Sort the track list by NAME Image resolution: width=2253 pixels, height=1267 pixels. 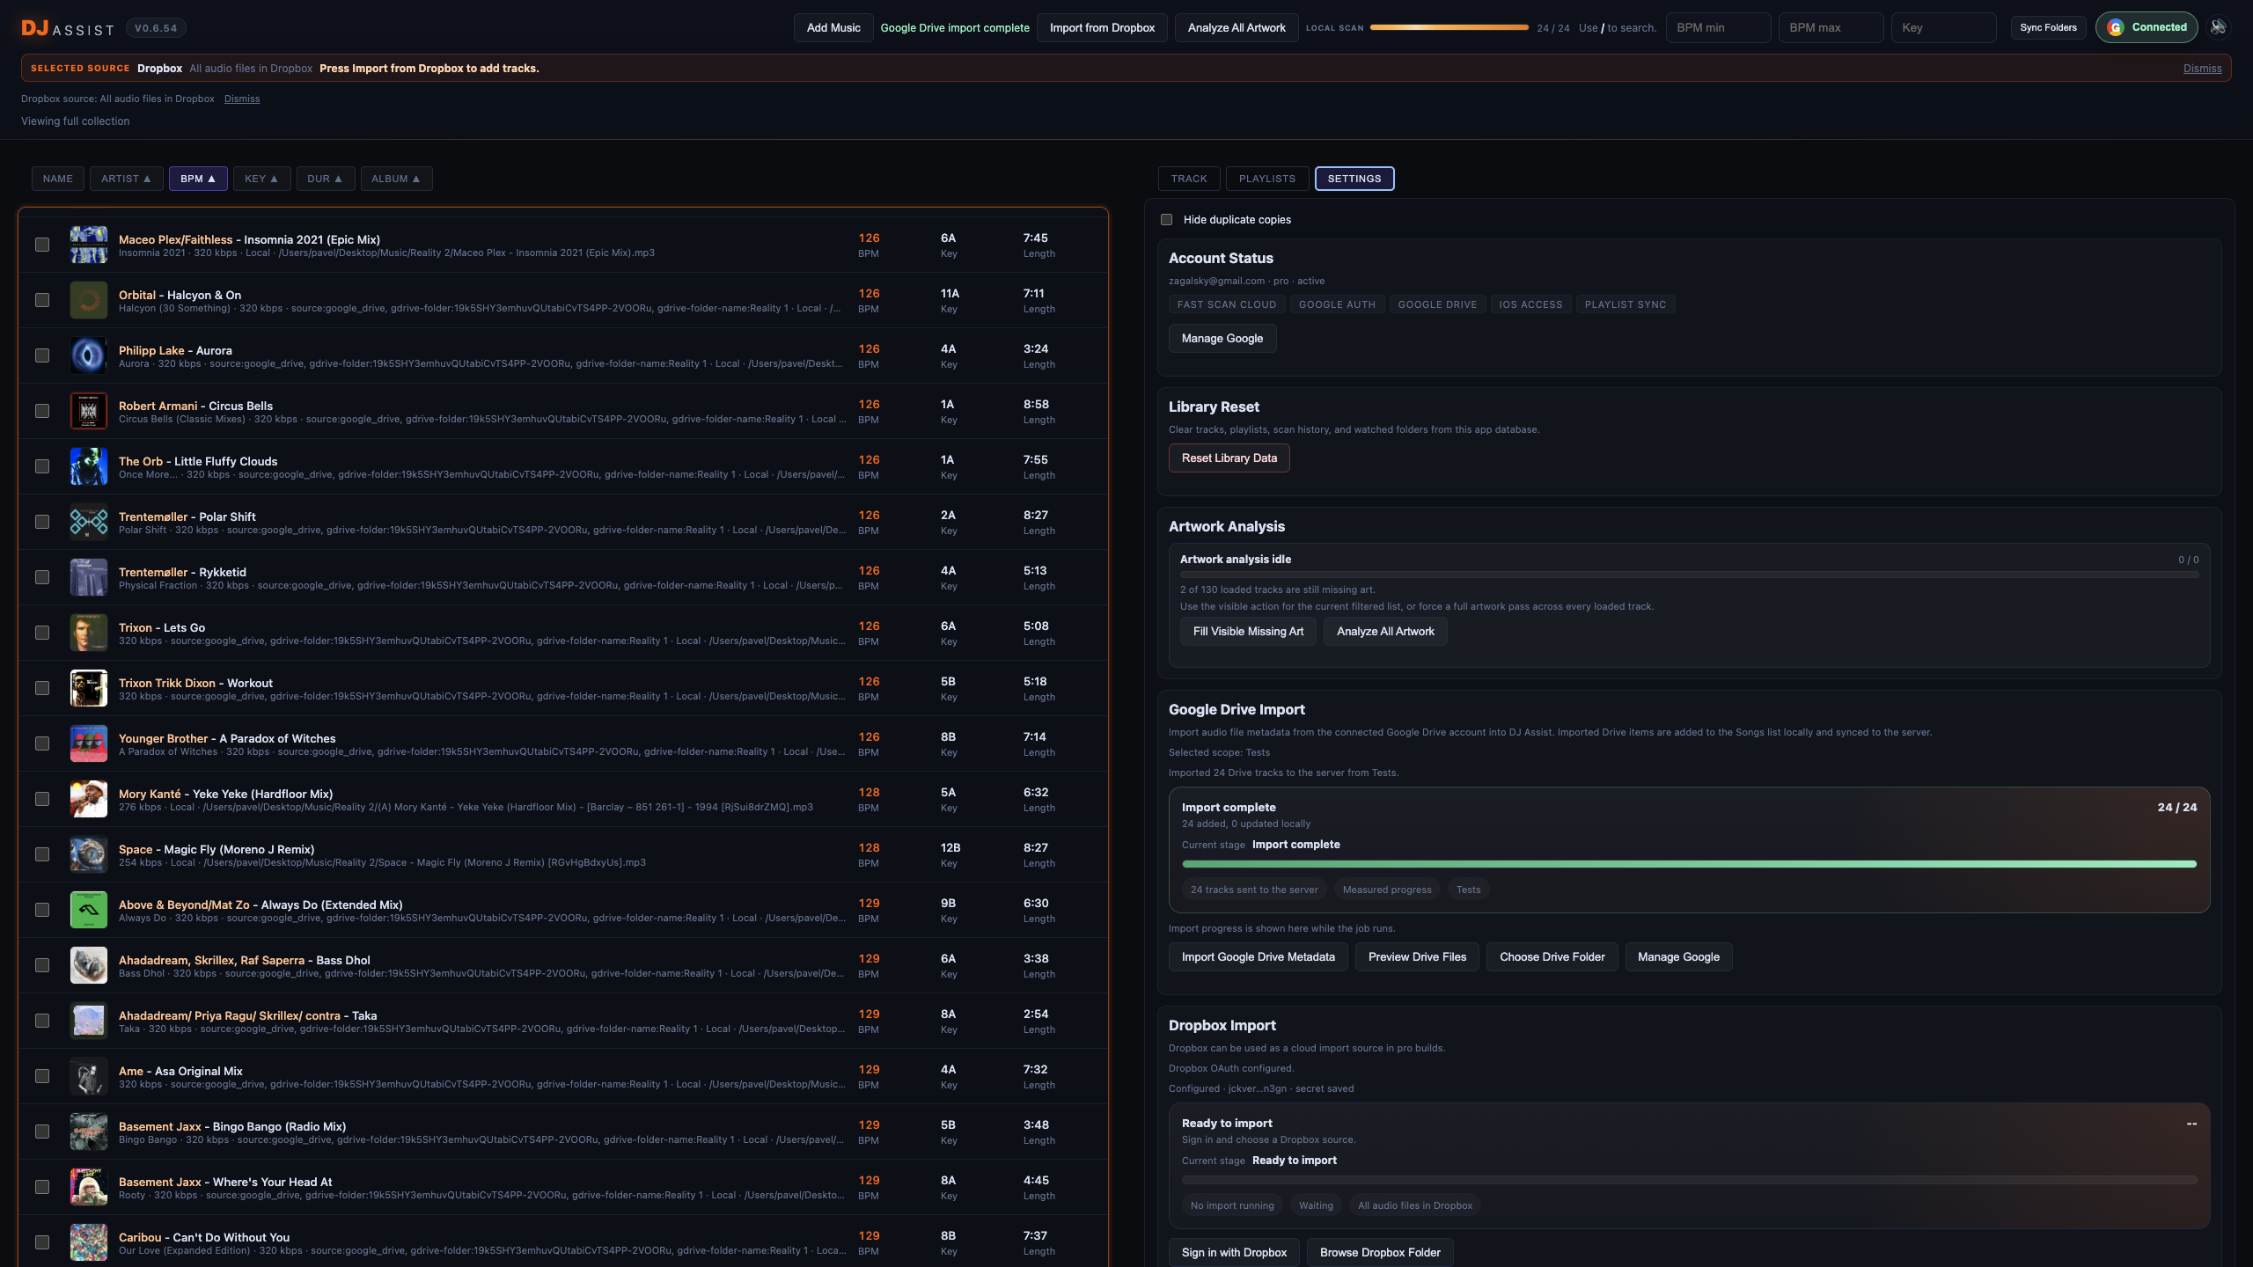[58, 179]
